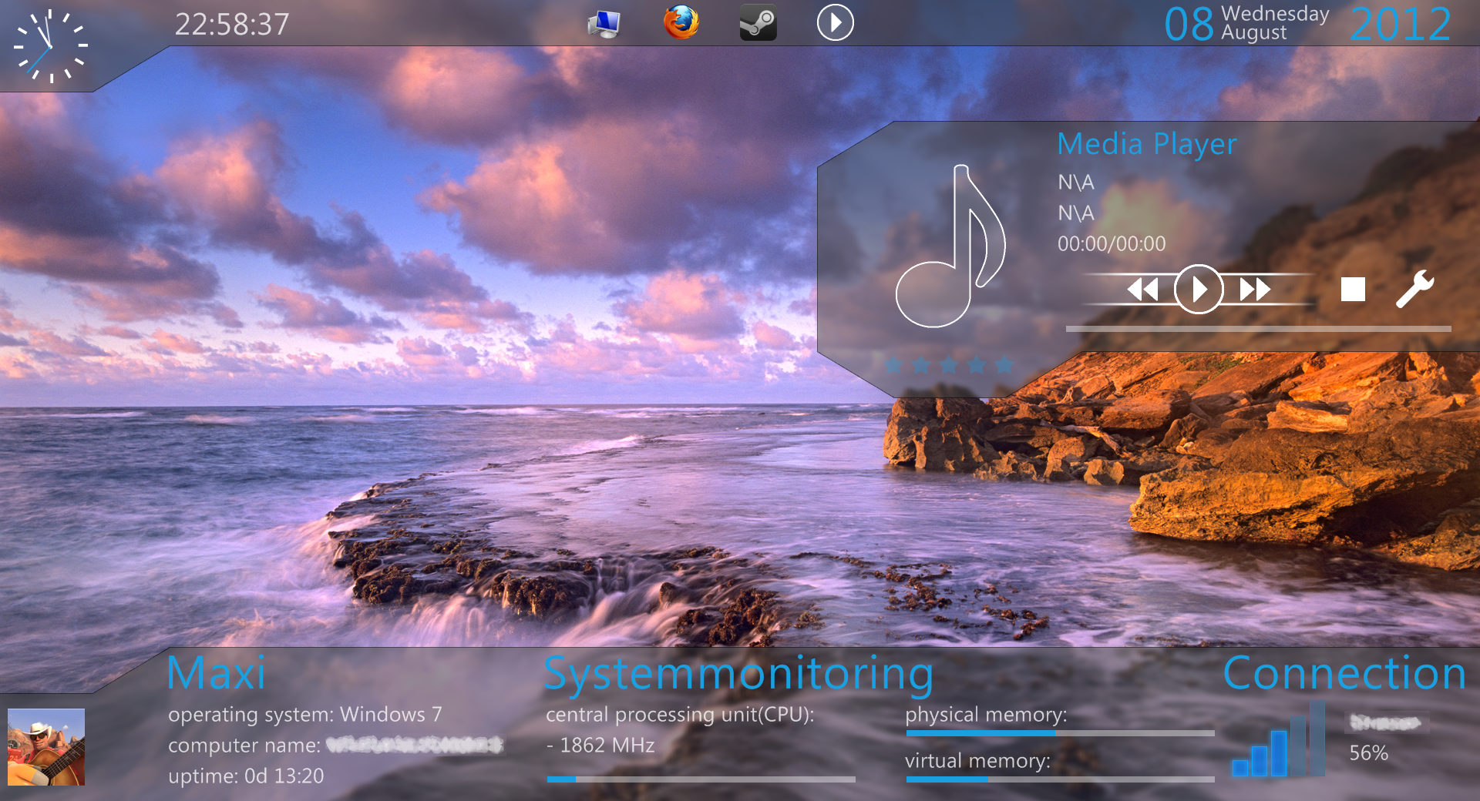
Task: Skip to previous track in Media Player
Action: [1142, 290]
